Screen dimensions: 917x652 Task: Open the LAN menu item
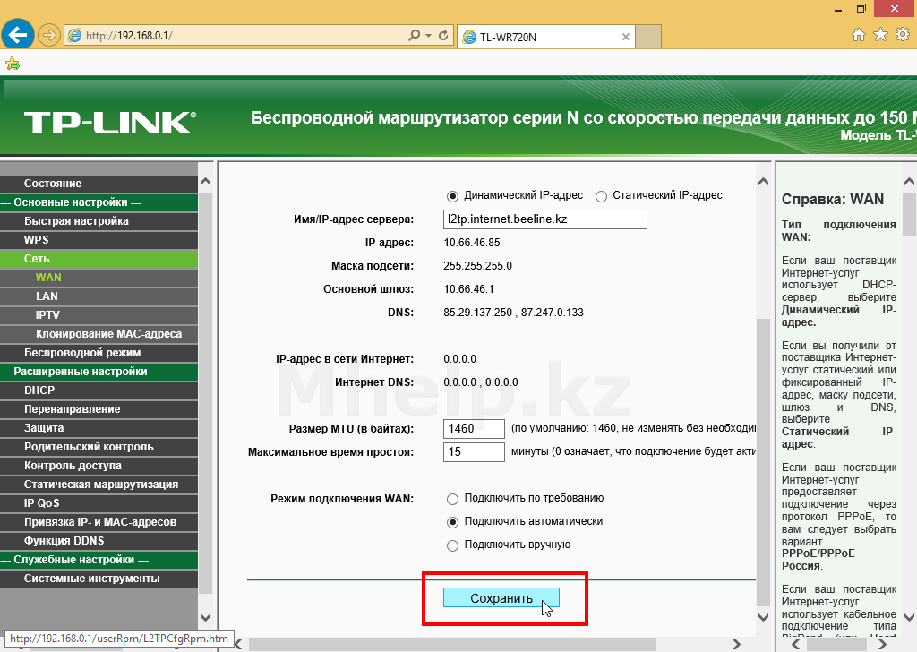click(47, 296)
